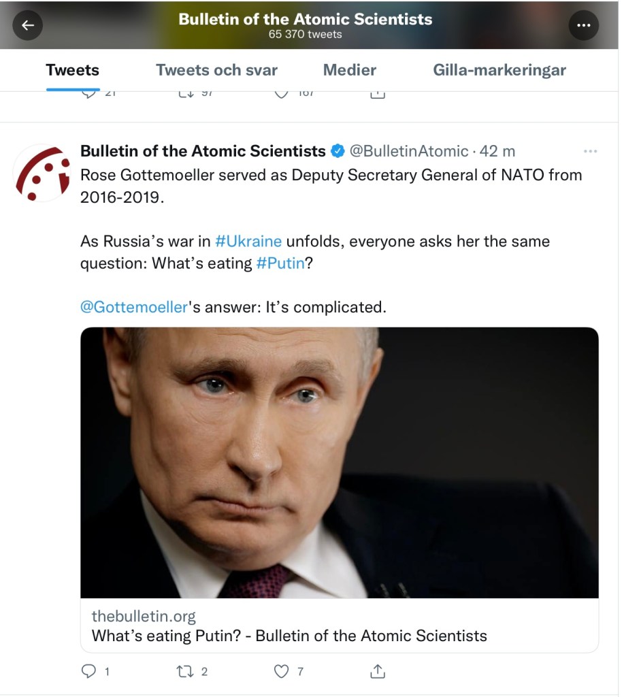Like the Bulletin of Atomic Scientists tweet

click(281, 672)
